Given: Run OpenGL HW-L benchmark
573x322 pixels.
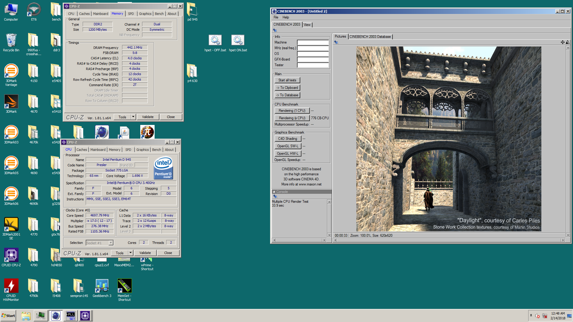Looking at the screenshot, I should (288, 154).
